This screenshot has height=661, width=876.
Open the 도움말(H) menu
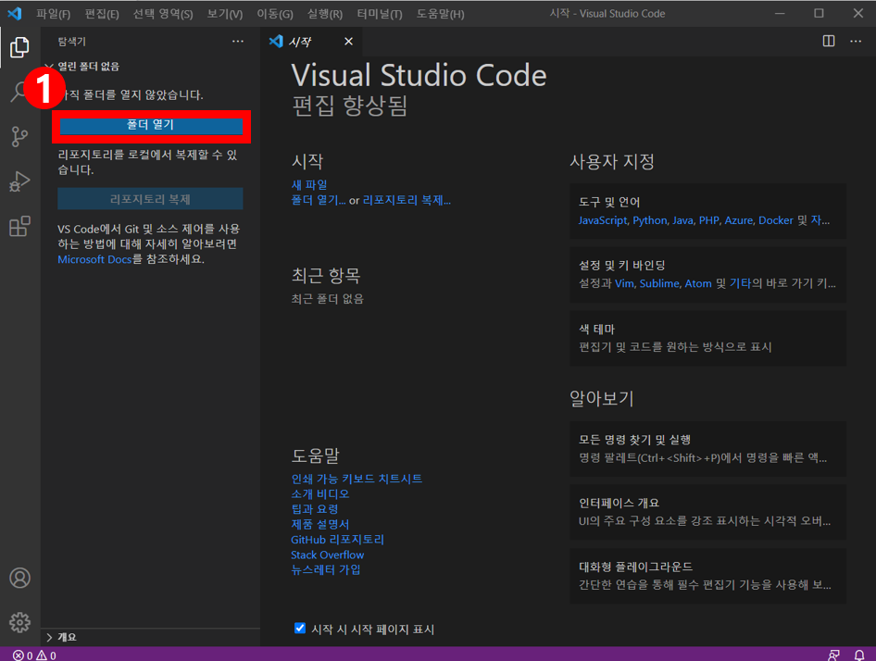click(x=440, y=14)
